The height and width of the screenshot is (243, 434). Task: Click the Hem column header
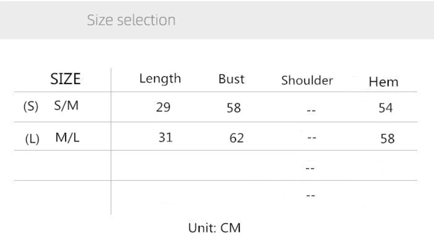click(383, 82)
